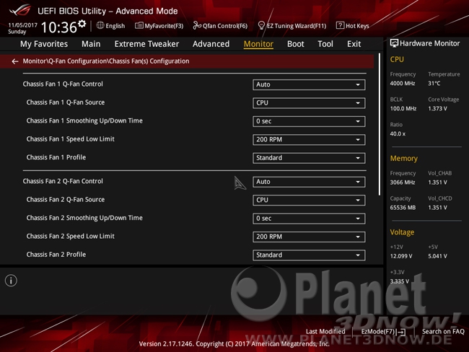
Task: Click Chassis Fan 1 Profile label
Action: coord(56,157)
